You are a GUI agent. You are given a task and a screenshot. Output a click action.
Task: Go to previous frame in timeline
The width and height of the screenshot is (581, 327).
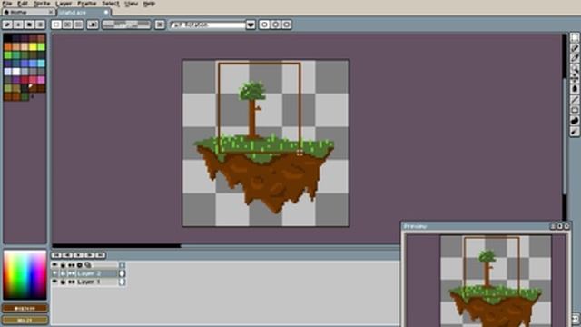pyautogui.click(x=67, y=255)
